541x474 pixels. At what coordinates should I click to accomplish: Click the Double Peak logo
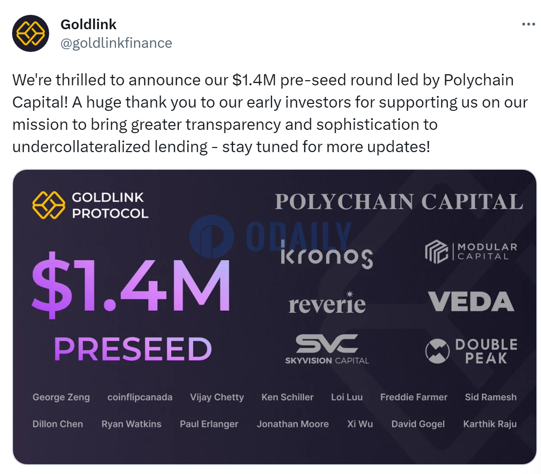pos(471,351)
